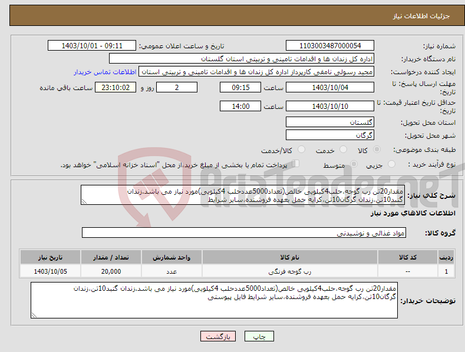This screenshot has height=352, width=465.
Task: Select the کالا/خدمت radio button
Action: click(x=301, y=150)
